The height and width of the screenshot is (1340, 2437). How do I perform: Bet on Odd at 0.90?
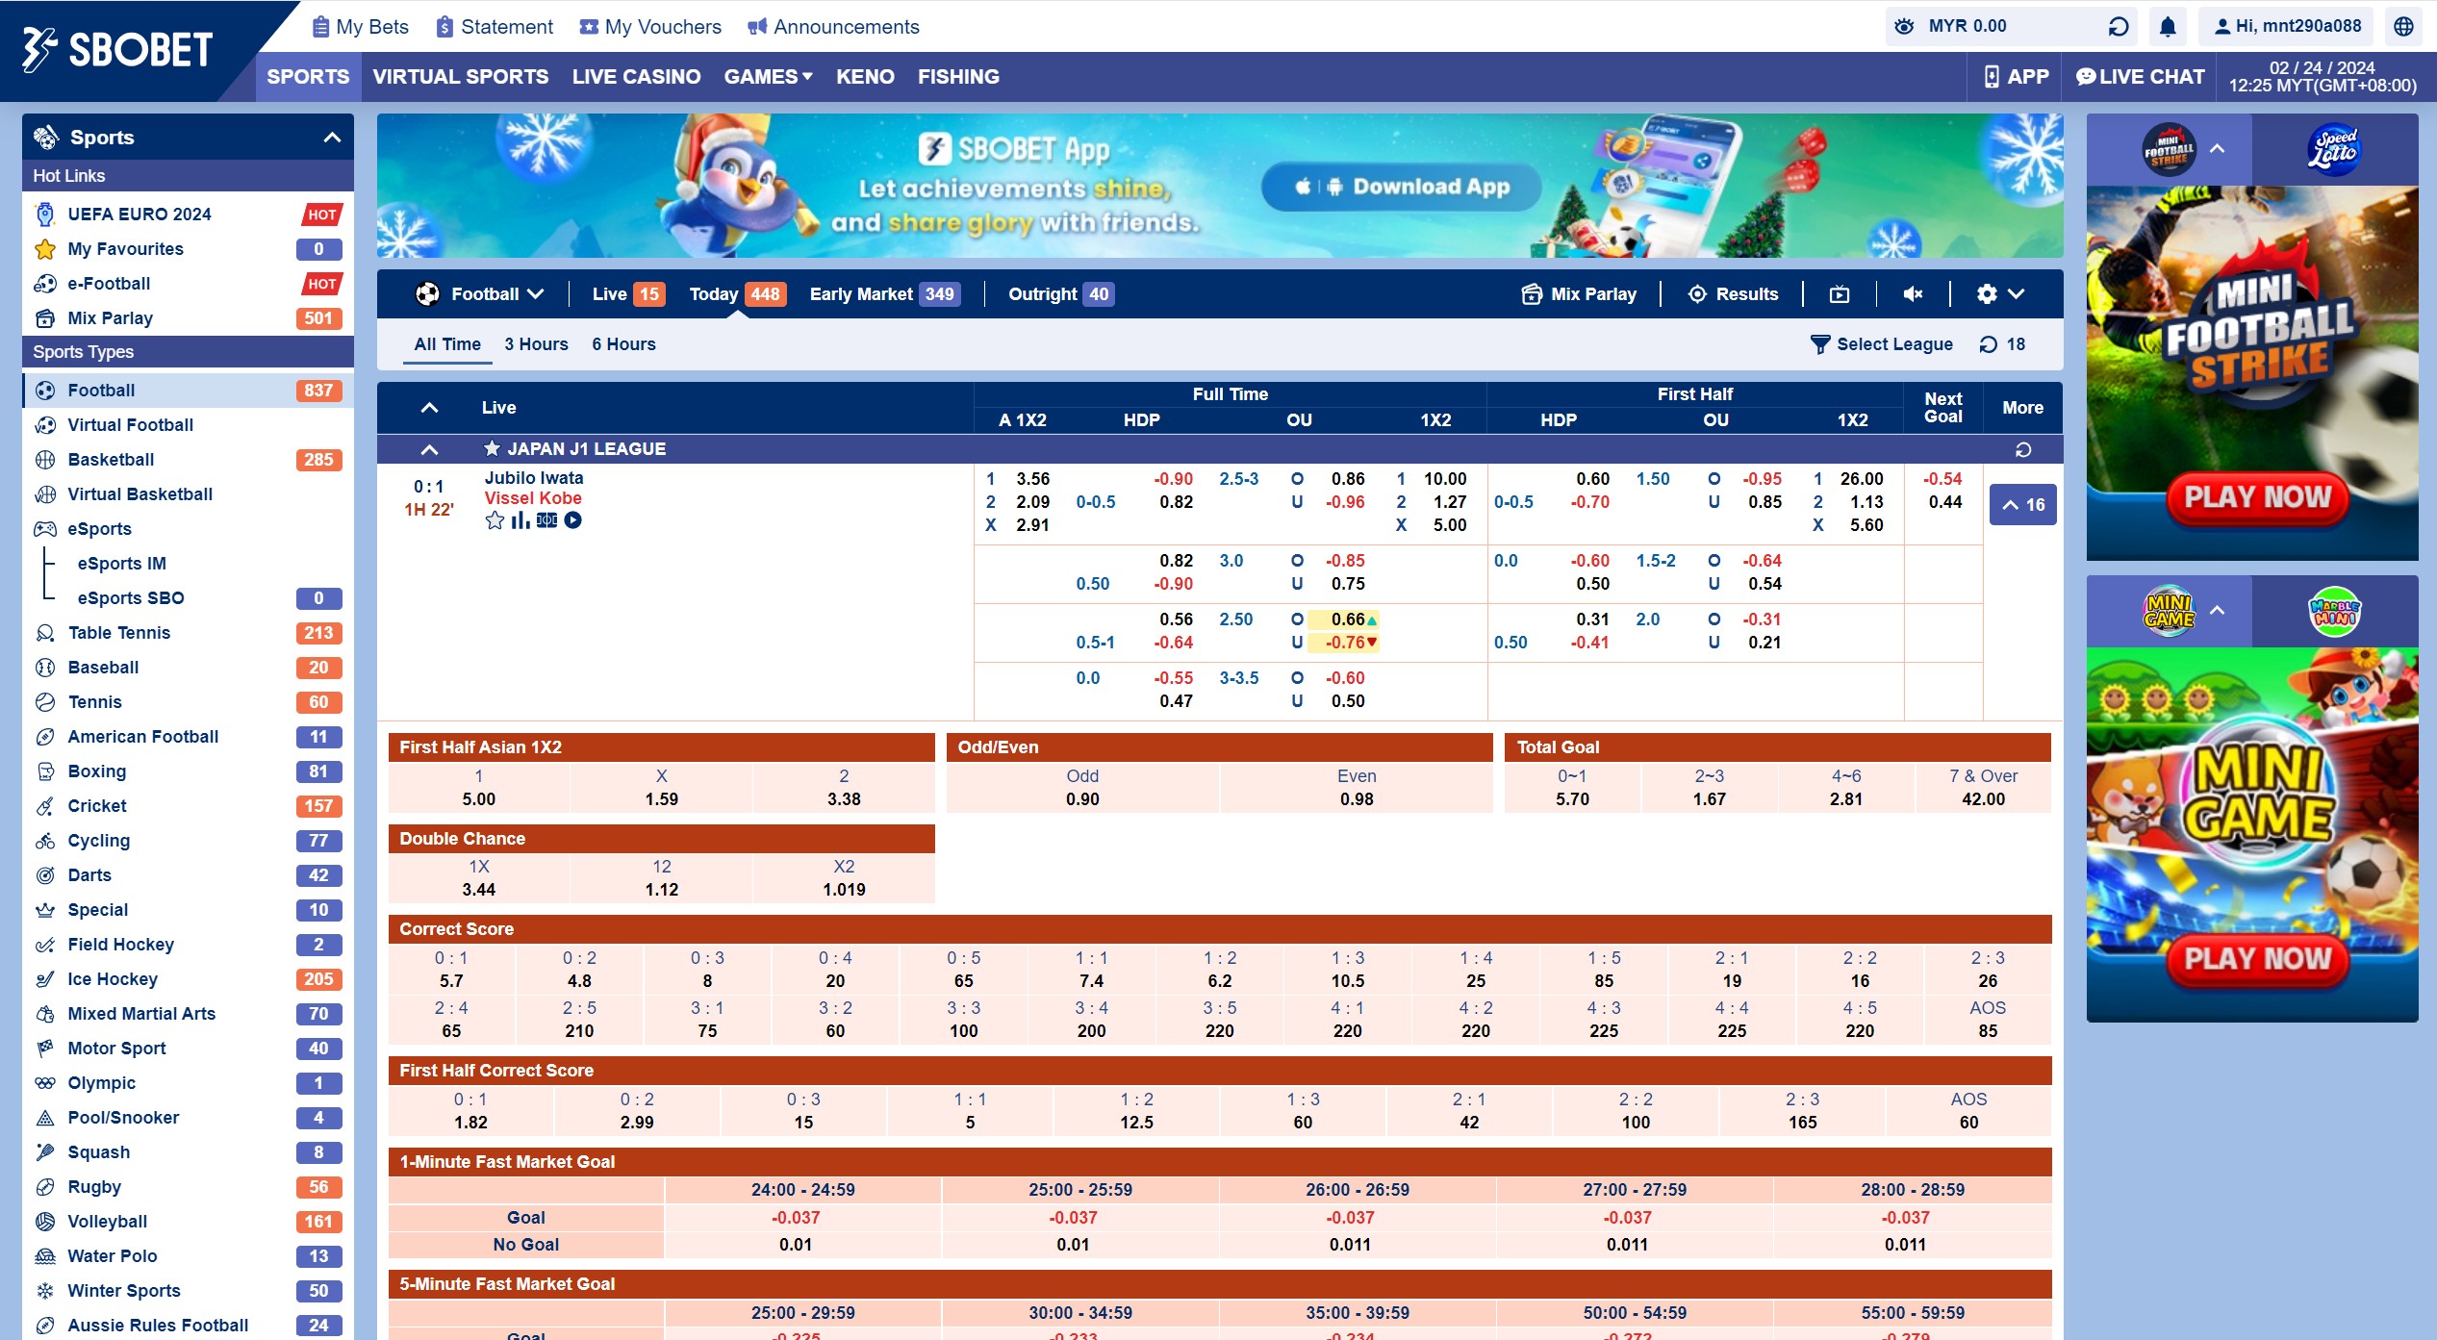[x=1082, y=788]
